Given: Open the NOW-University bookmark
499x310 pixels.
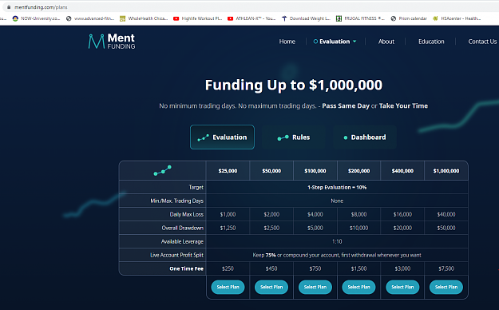Looking at the screenshot, I should pyautogui.click(x=36, y=18).
